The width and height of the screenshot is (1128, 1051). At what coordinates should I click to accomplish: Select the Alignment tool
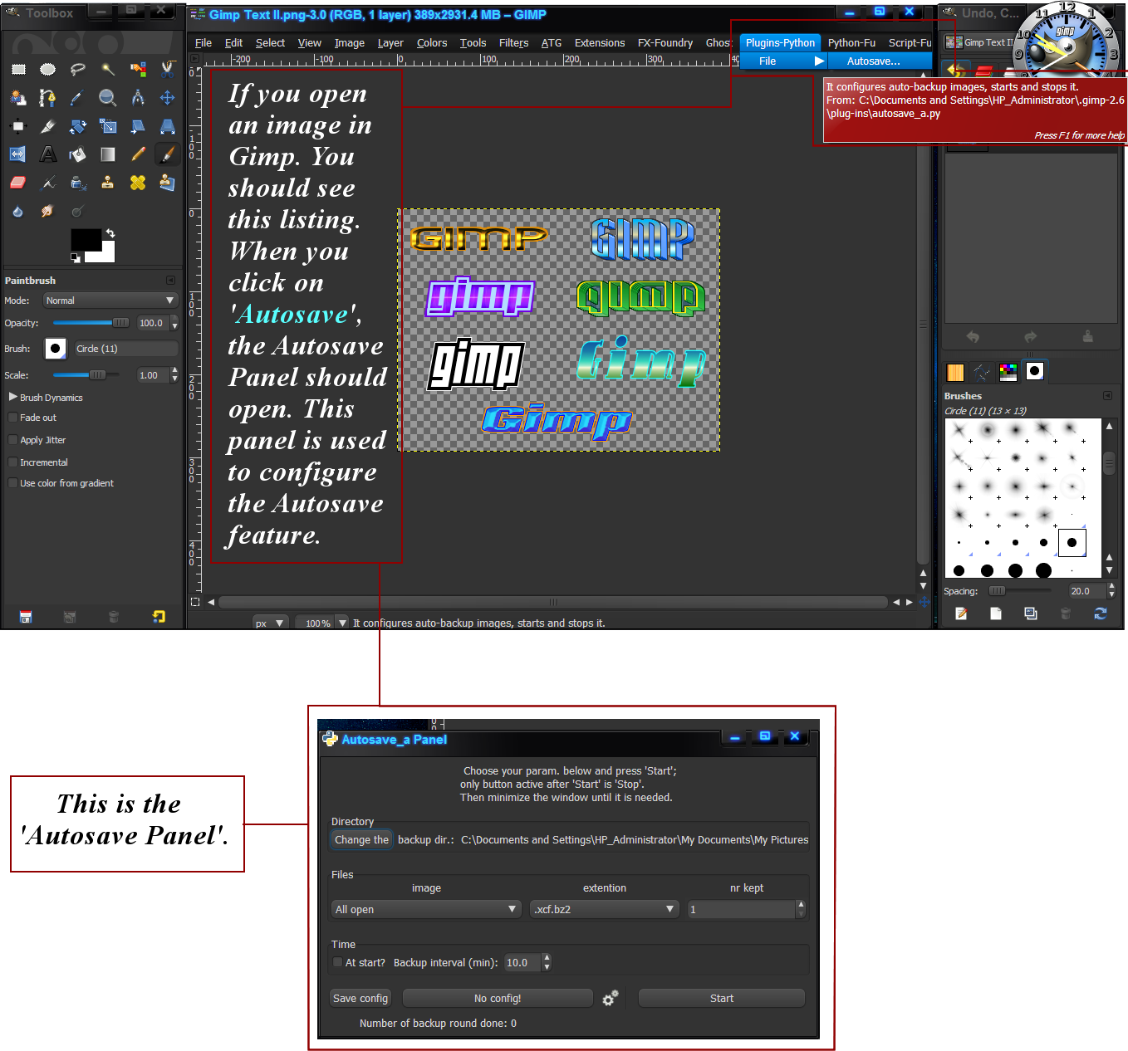pos(18,126)
